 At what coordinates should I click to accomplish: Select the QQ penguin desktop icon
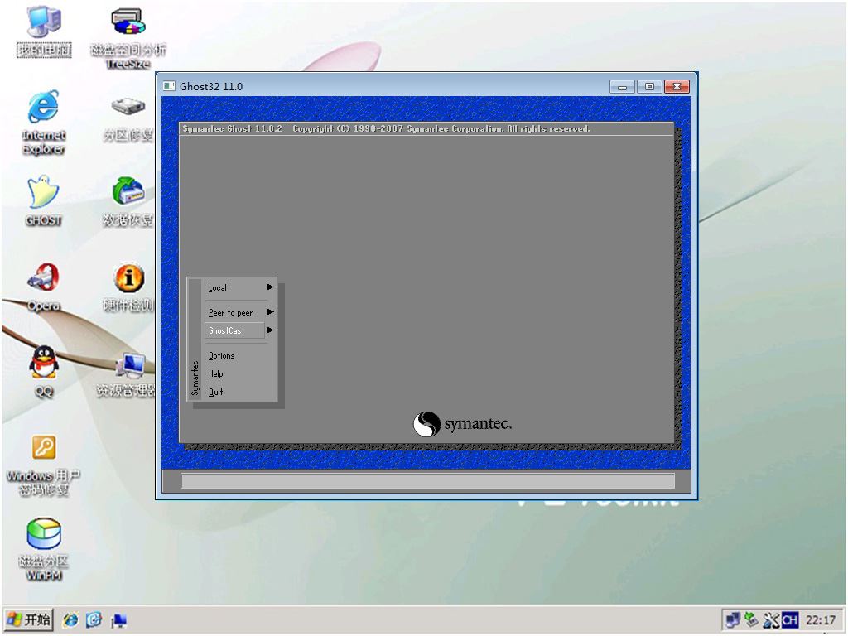43,371
